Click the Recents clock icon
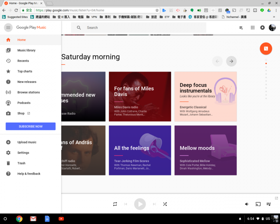Viewport: 280px width, 224px height. point(8,61)
